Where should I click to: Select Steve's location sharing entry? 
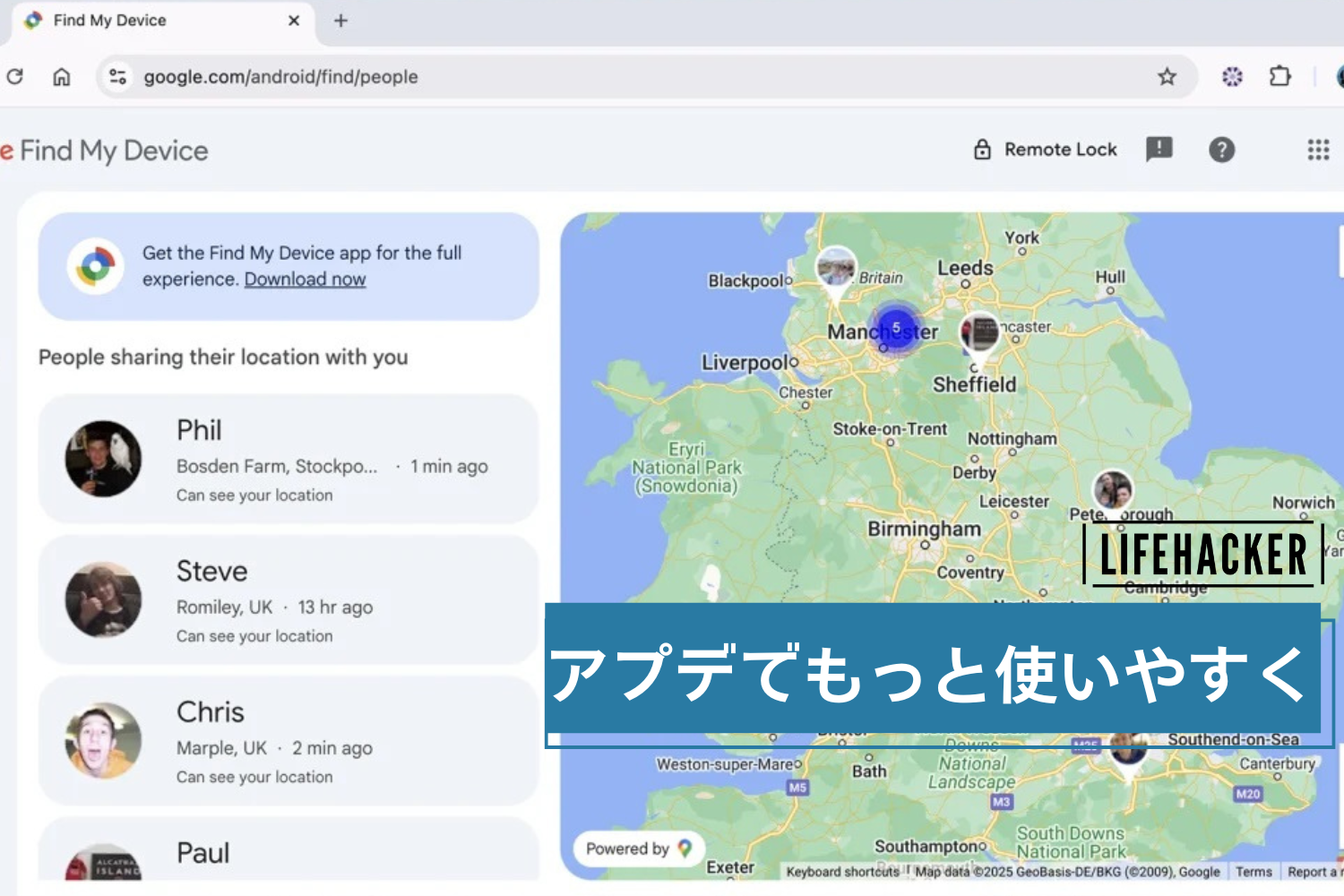pyautogui.click(x=287, y=599)
